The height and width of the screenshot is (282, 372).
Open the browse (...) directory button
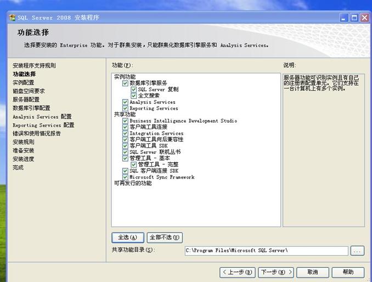point(357,251)
